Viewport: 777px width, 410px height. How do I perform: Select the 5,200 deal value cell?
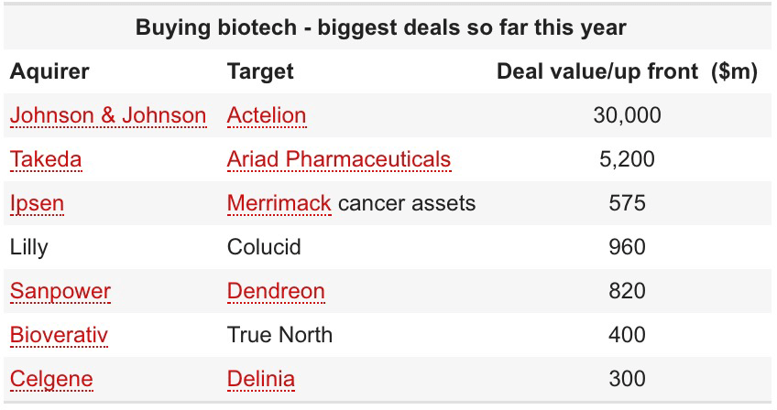pos(627,159)
